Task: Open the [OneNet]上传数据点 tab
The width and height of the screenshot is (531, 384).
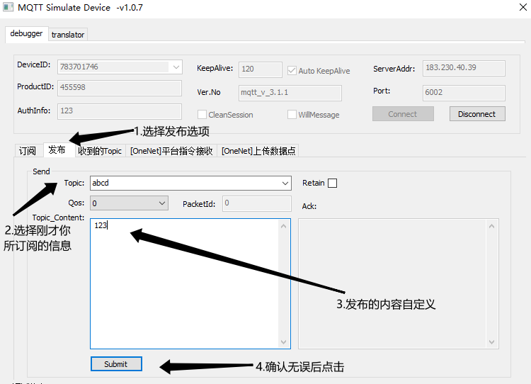Action: point(258,151)
